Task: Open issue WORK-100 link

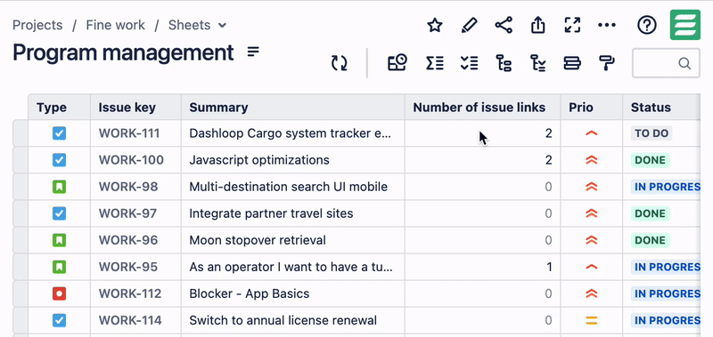Action: point(131,160)
